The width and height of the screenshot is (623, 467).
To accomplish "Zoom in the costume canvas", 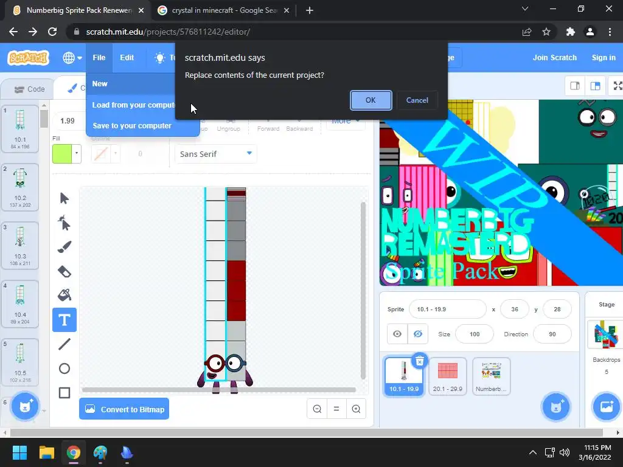I will (356, 409).
